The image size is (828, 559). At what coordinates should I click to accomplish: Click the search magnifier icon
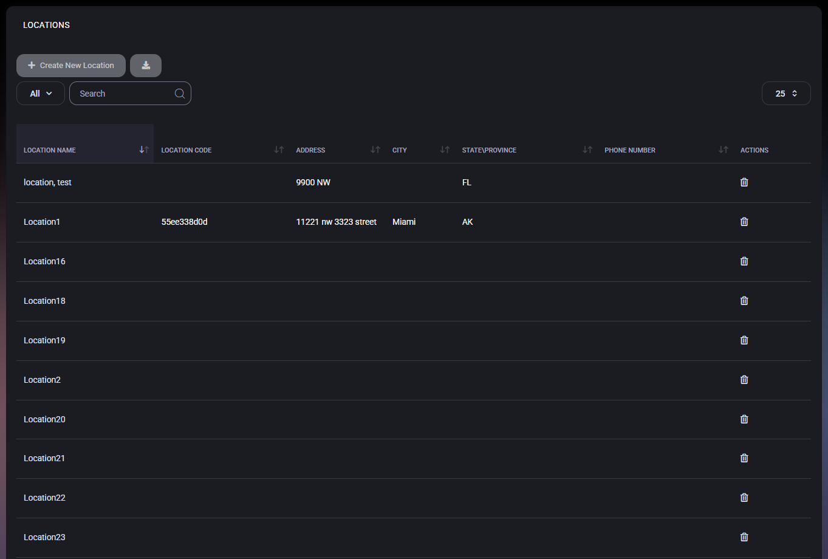click(x=180, y=94)
